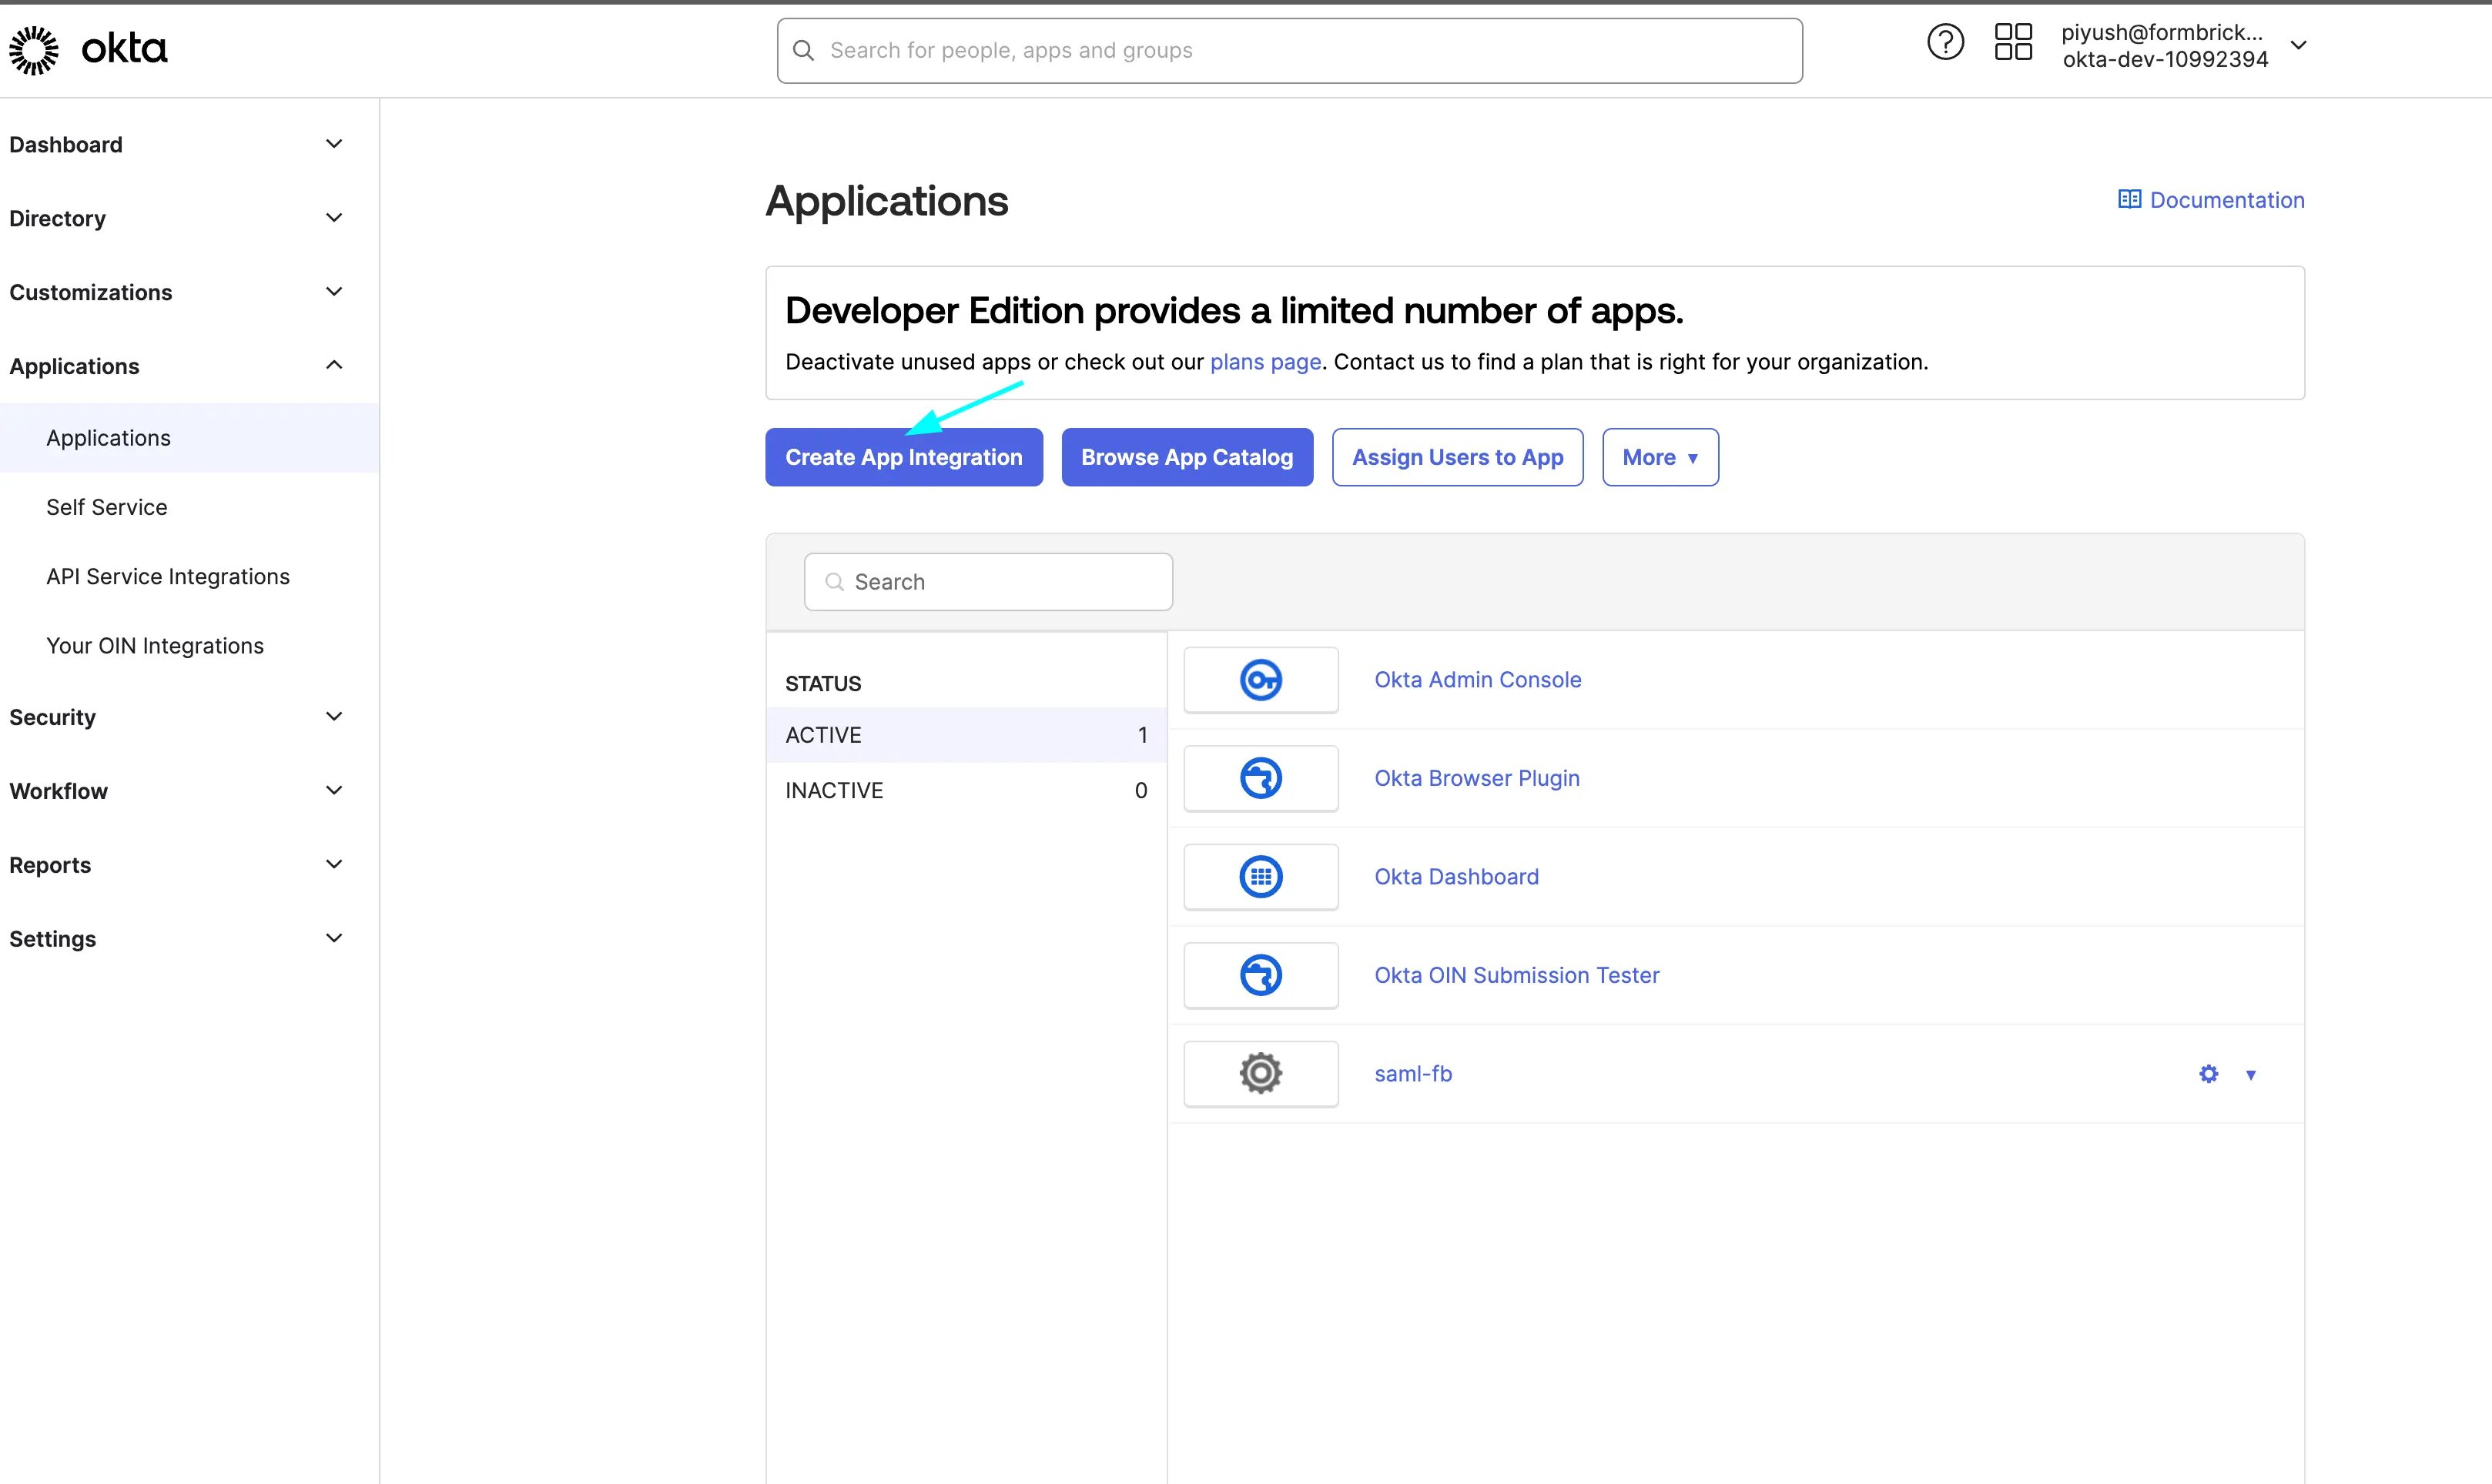Click the Okta OIN Submission Tester icon
This screenshot has height=1484, width=2492.
(1261, 975)
